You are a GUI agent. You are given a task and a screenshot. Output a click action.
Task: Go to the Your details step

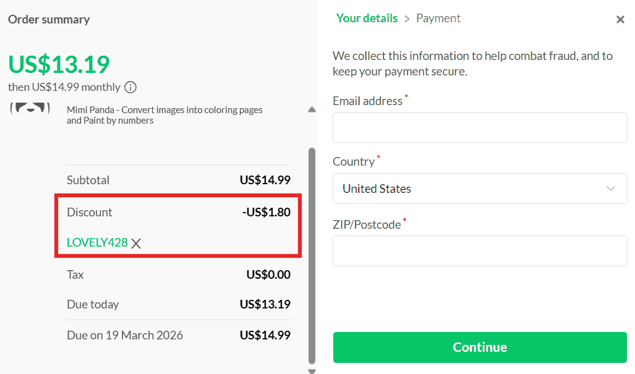point(367,19)
